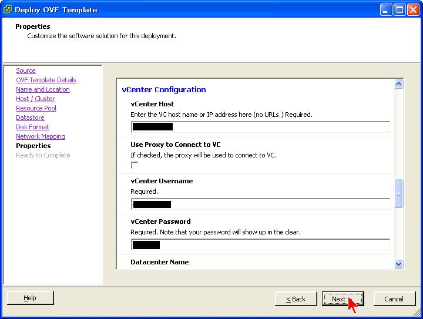Click the vCenter Configuration heading

[164, 89]
